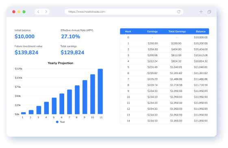
Task: Open a new tab with plus icon
Action: pos(201,12)
